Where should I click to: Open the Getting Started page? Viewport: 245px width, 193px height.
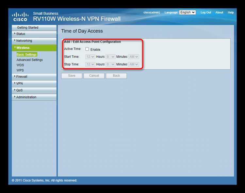click(x=34, y=27)
